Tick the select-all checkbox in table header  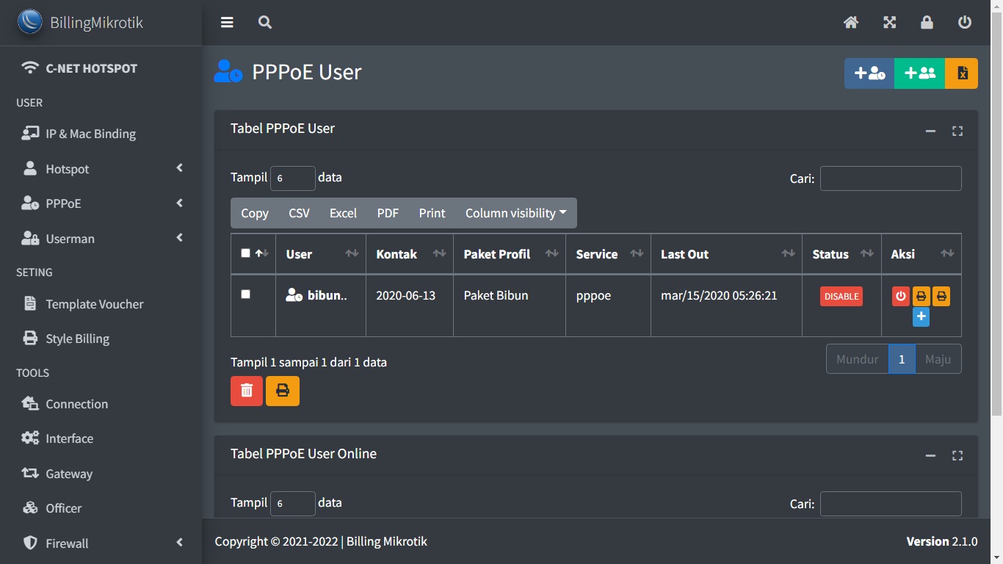point(246,253)
